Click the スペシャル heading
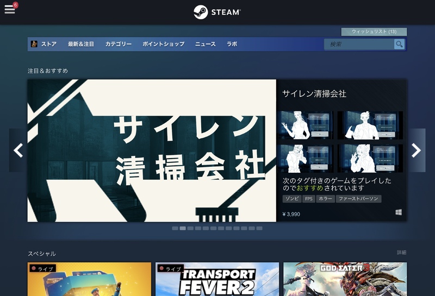This screenshot has height=296, width=435. [42, 254]
